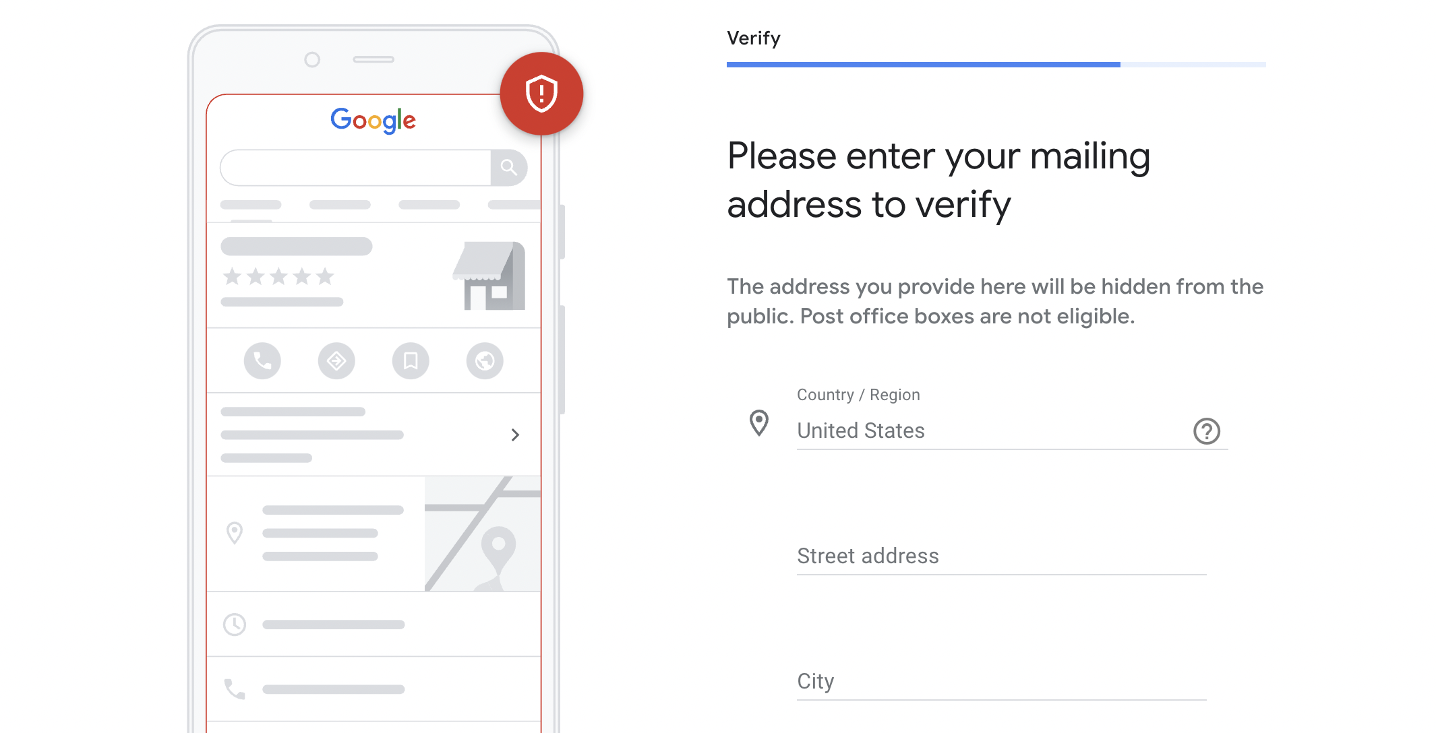Click the star rating row in mockup
Image resolution: width=1436 pixels, height=733 pixels.
278,276
